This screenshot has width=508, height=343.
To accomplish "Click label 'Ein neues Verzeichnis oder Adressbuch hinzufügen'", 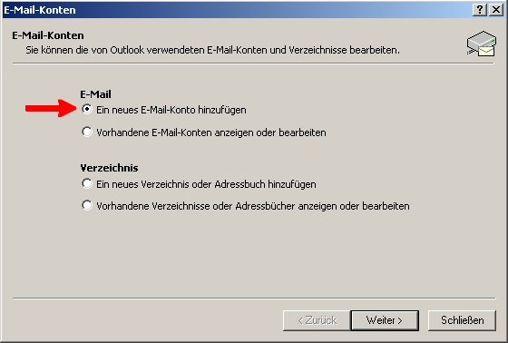I will (x=206, y=184).
